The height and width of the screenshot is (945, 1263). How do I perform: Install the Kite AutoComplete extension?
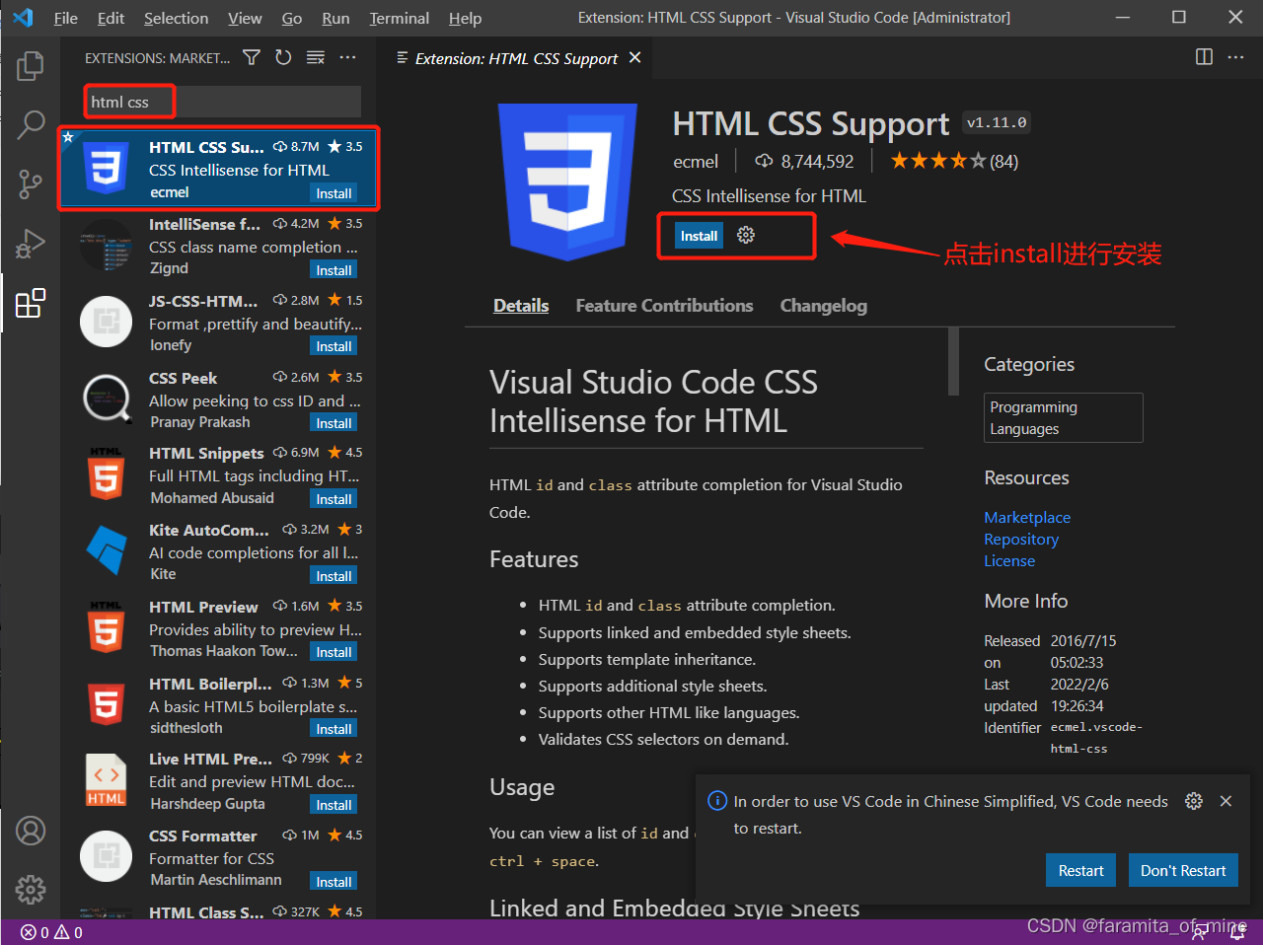tap(334, 576)
